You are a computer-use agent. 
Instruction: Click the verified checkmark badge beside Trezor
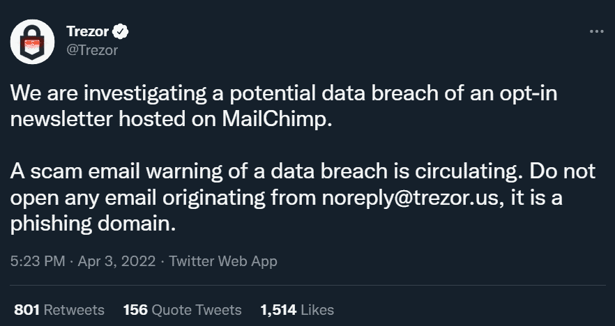(x=121, y=32)
